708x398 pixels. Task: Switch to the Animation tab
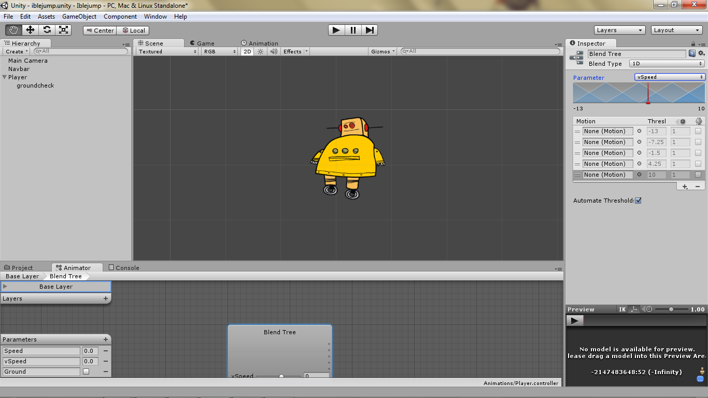pos(260,44)
